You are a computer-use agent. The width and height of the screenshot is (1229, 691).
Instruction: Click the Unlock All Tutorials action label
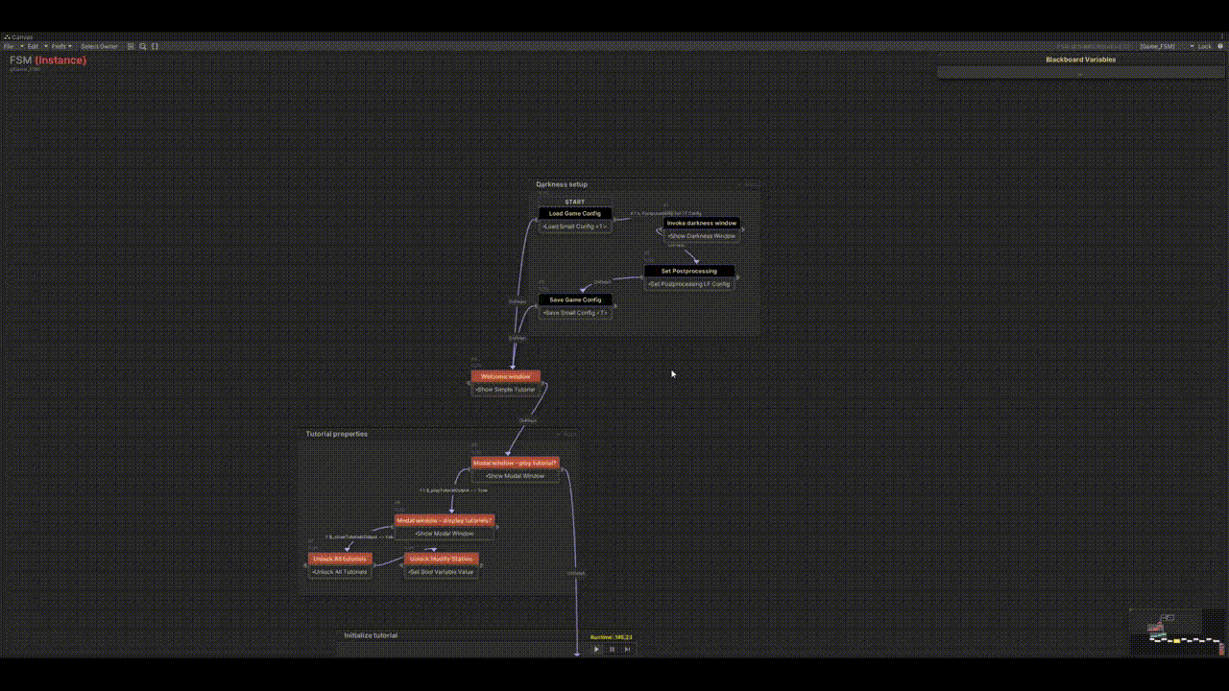(340, 572)
